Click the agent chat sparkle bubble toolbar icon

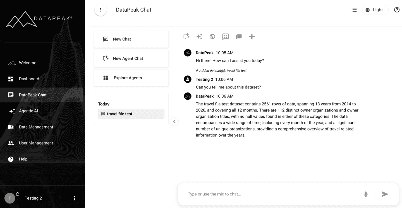click(x=186, y=36)
